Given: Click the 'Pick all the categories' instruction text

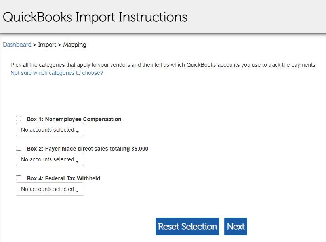Looking at the screenshot, I should point(164,65).
